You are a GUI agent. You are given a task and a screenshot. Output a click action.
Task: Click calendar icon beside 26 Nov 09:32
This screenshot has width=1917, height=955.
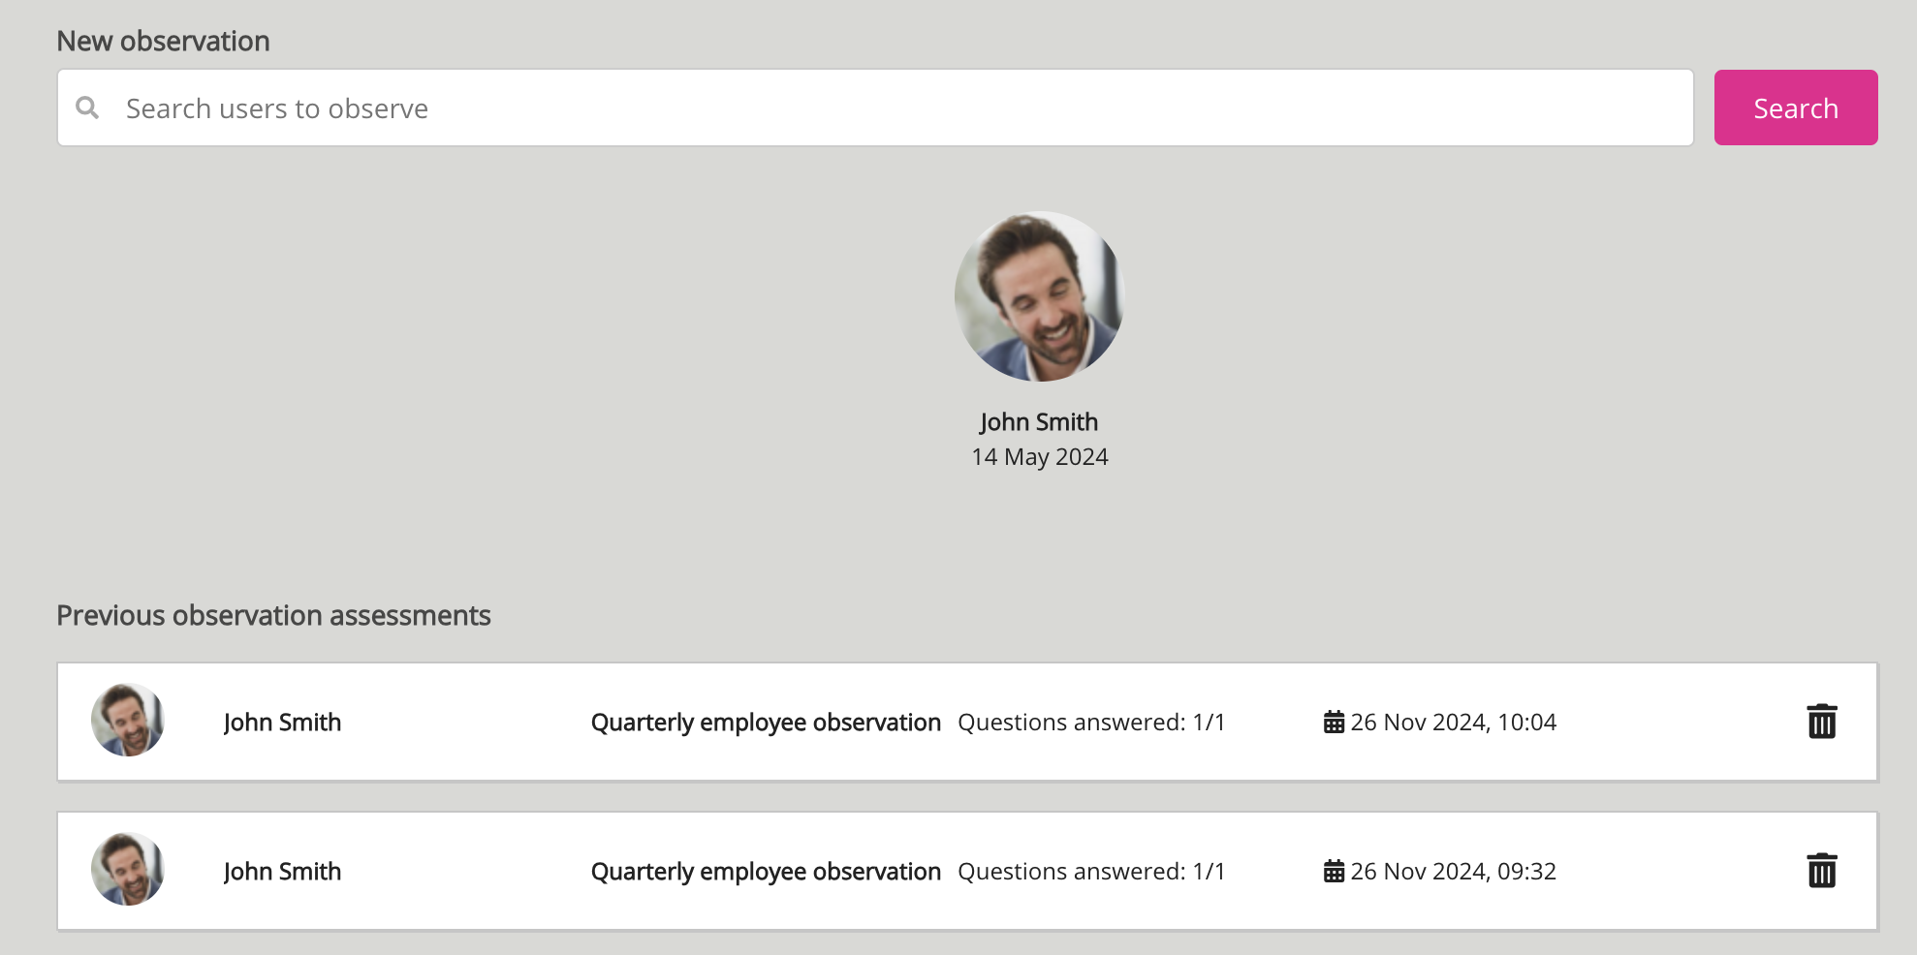(x=1334, y=872)
